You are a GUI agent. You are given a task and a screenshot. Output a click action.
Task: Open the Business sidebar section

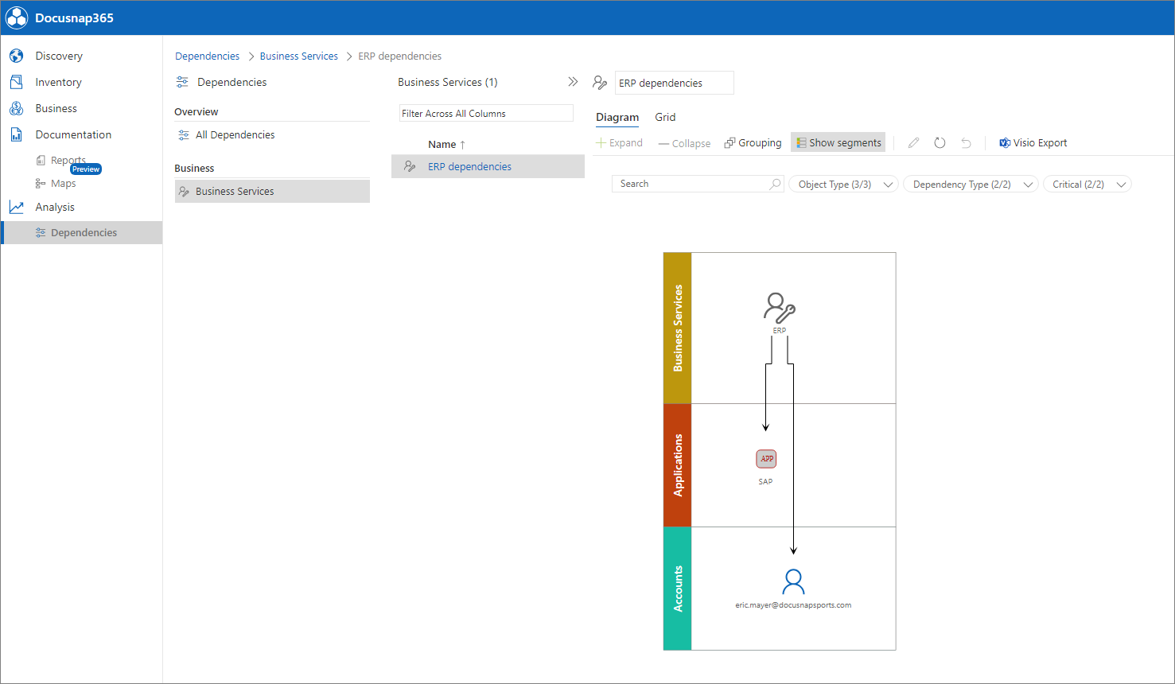coord(56,108)
